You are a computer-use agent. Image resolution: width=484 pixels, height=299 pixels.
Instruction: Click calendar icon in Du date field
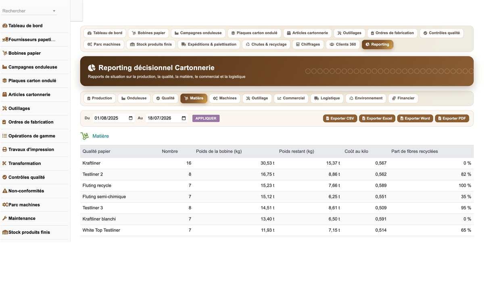coord(131,118)
